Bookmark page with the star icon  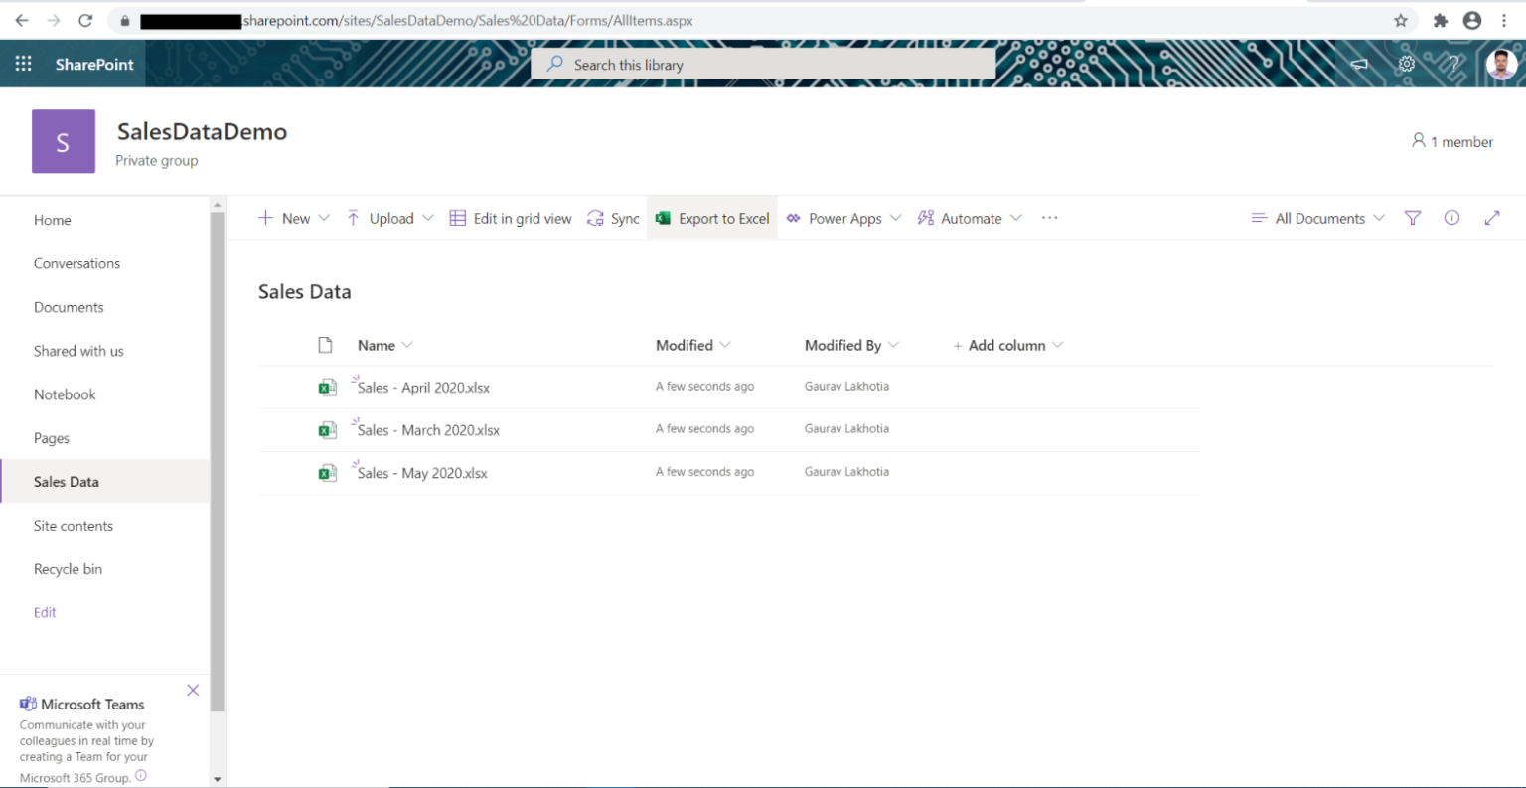[x=1401, y=20]
